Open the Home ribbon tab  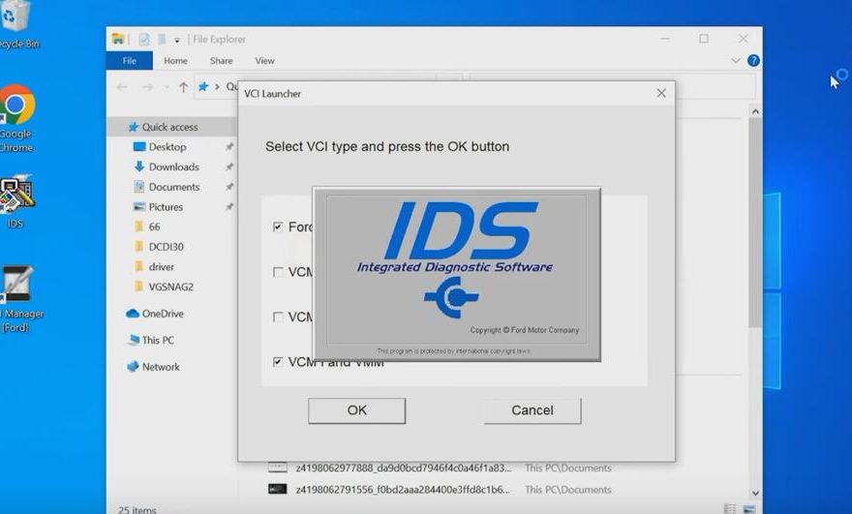(175, 61)
